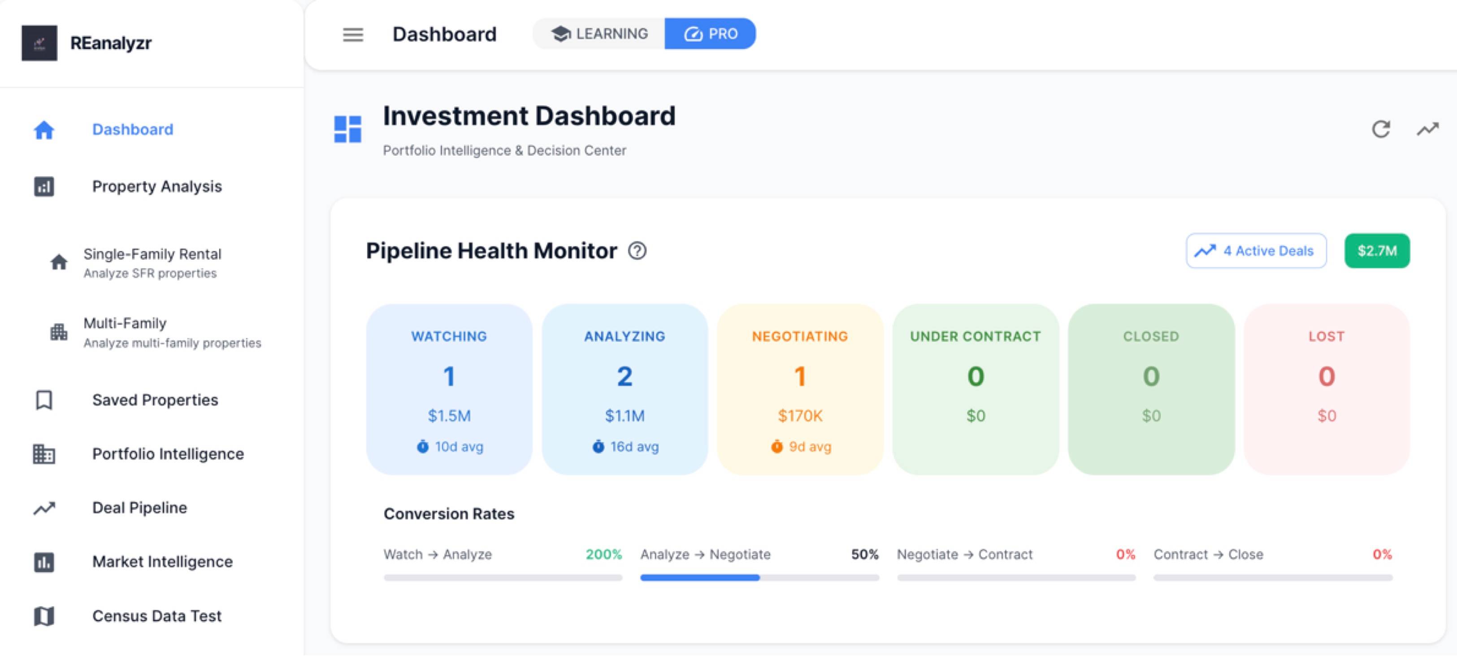Click the $2.7M green badge
Viewport: 1457px width, 657px height.
click(x=1377, y=251)
